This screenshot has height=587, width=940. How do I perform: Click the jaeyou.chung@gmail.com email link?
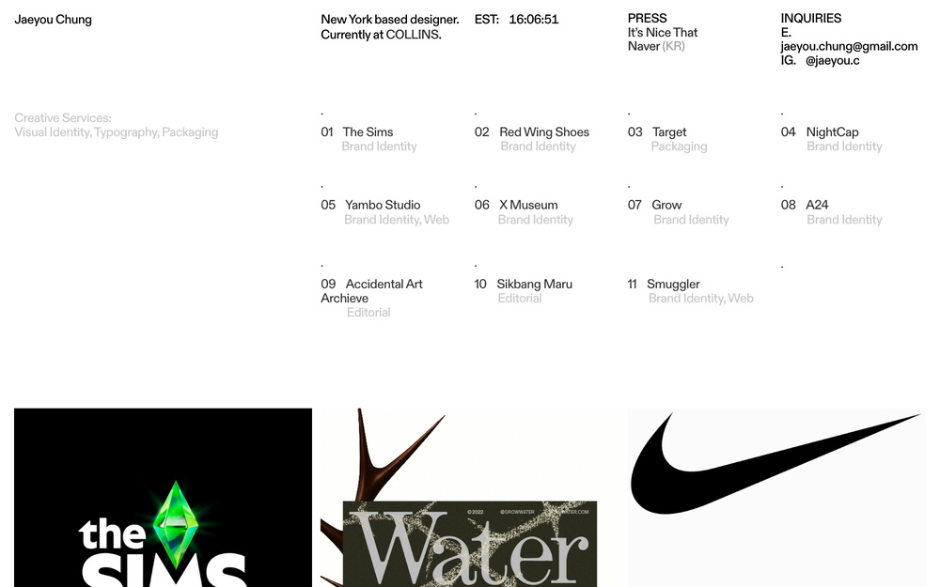click(x=849, y=47)
